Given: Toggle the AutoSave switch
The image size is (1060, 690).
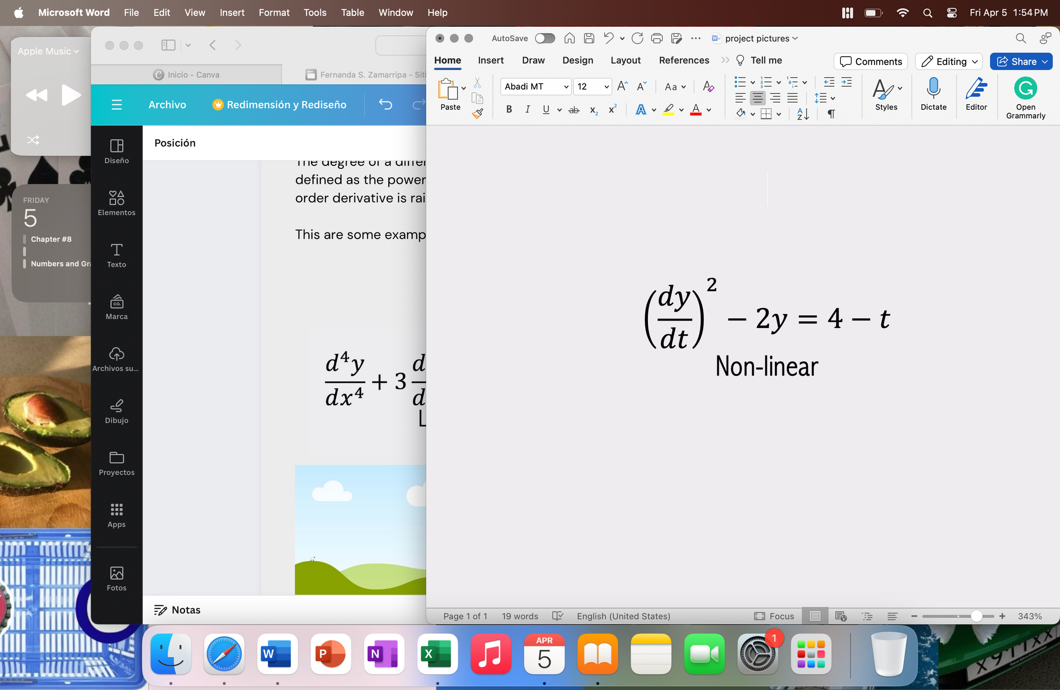Looking at the screenshot, I should point(544,38).
